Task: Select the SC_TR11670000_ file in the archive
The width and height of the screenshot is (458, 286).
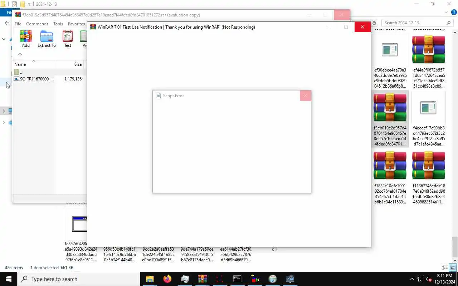Action: click(x=34, y=79)
